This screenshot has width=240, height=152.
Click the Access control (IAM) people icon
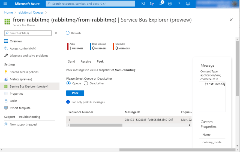click(x=6, y=48)
